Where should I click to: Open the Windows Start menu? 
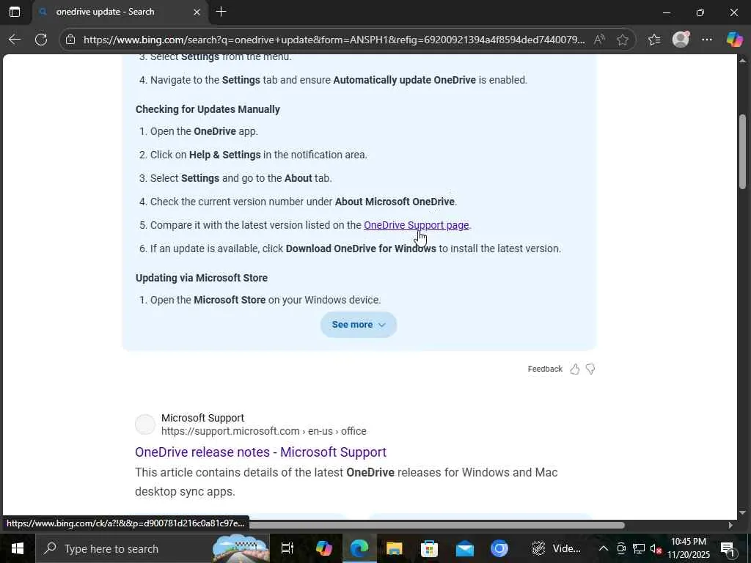[x=18, y=548]
